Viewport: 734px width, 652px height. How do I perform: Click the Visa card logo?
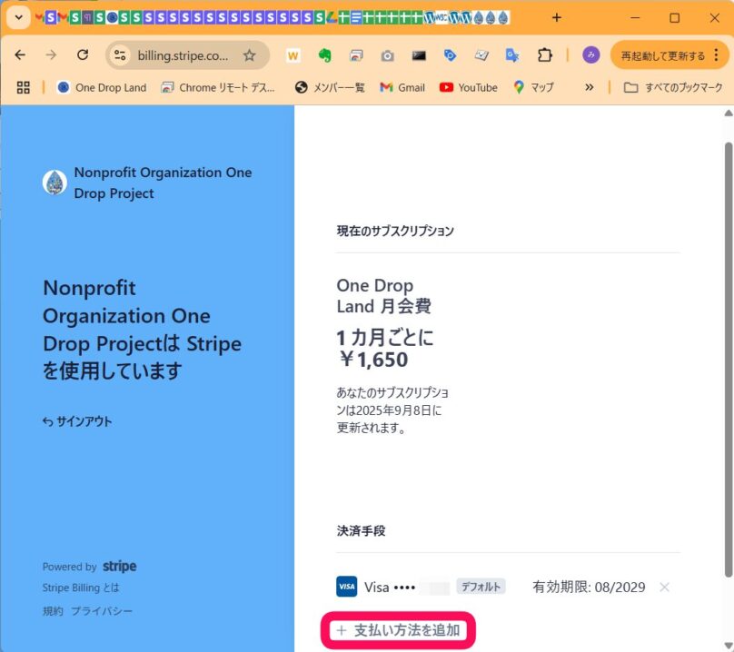tap(346, 587)
